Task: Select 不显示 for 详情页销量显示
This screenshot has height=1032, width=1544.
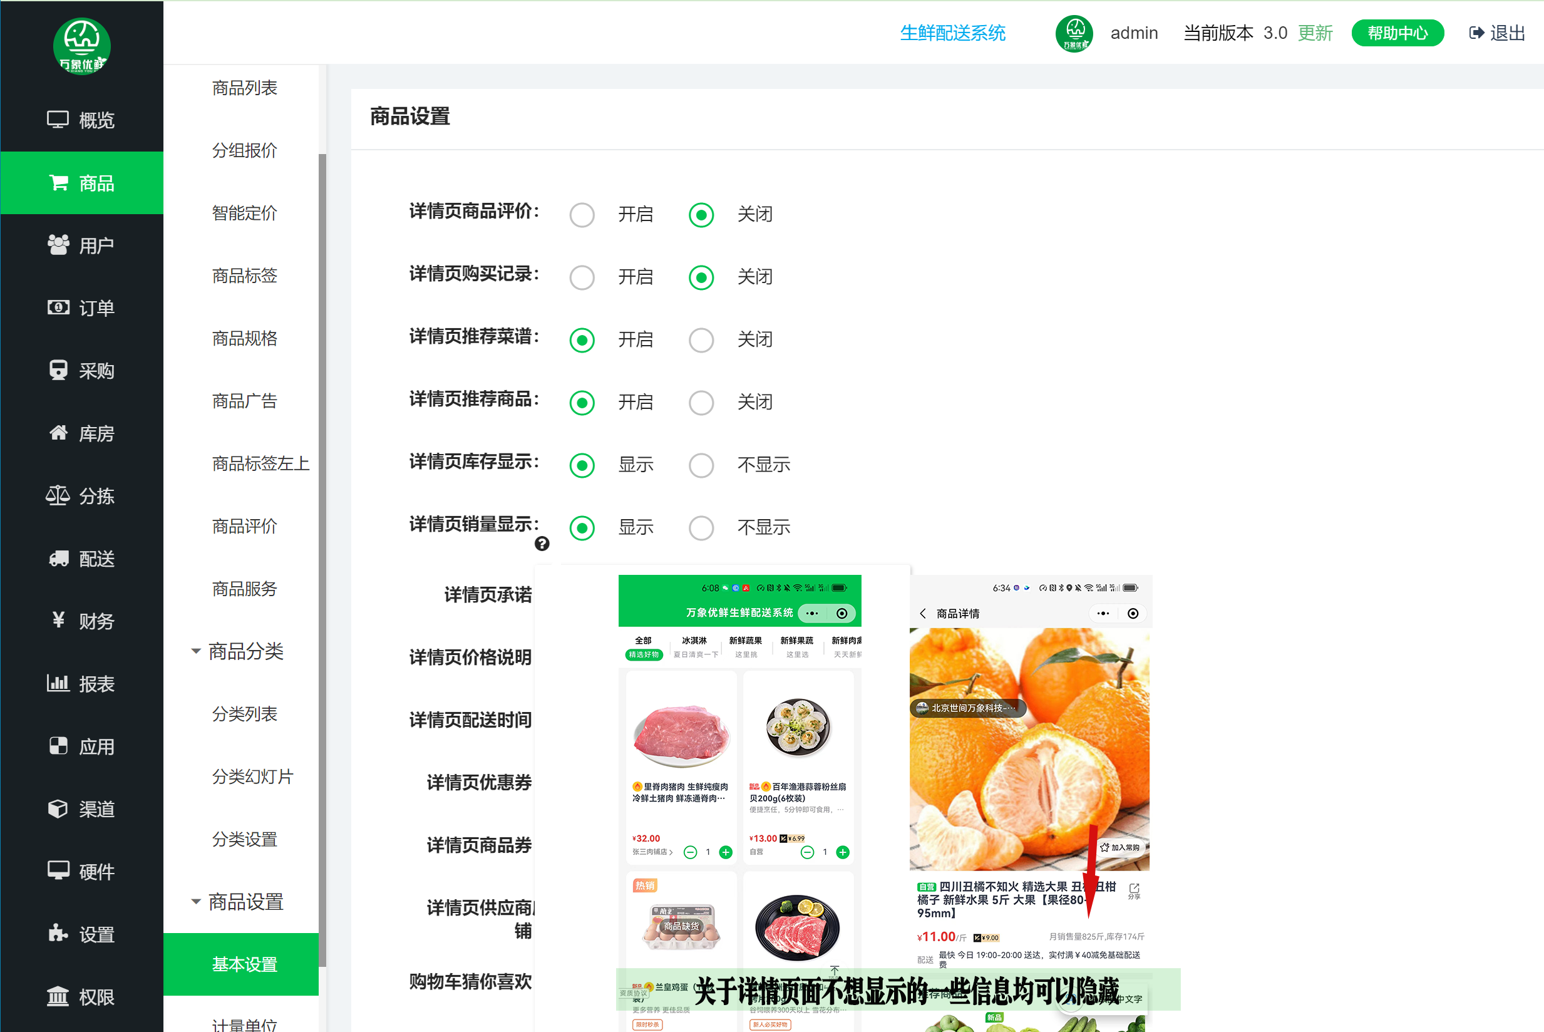Action: click(701, 527)
